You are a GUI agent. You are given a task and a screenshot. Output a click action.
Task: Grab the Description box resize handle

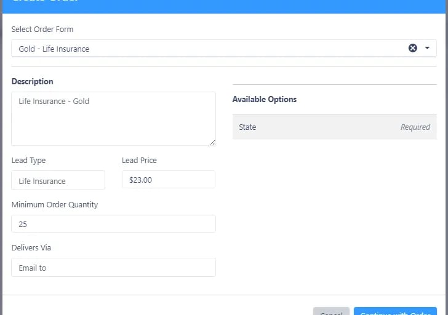(x=212, y=142)
